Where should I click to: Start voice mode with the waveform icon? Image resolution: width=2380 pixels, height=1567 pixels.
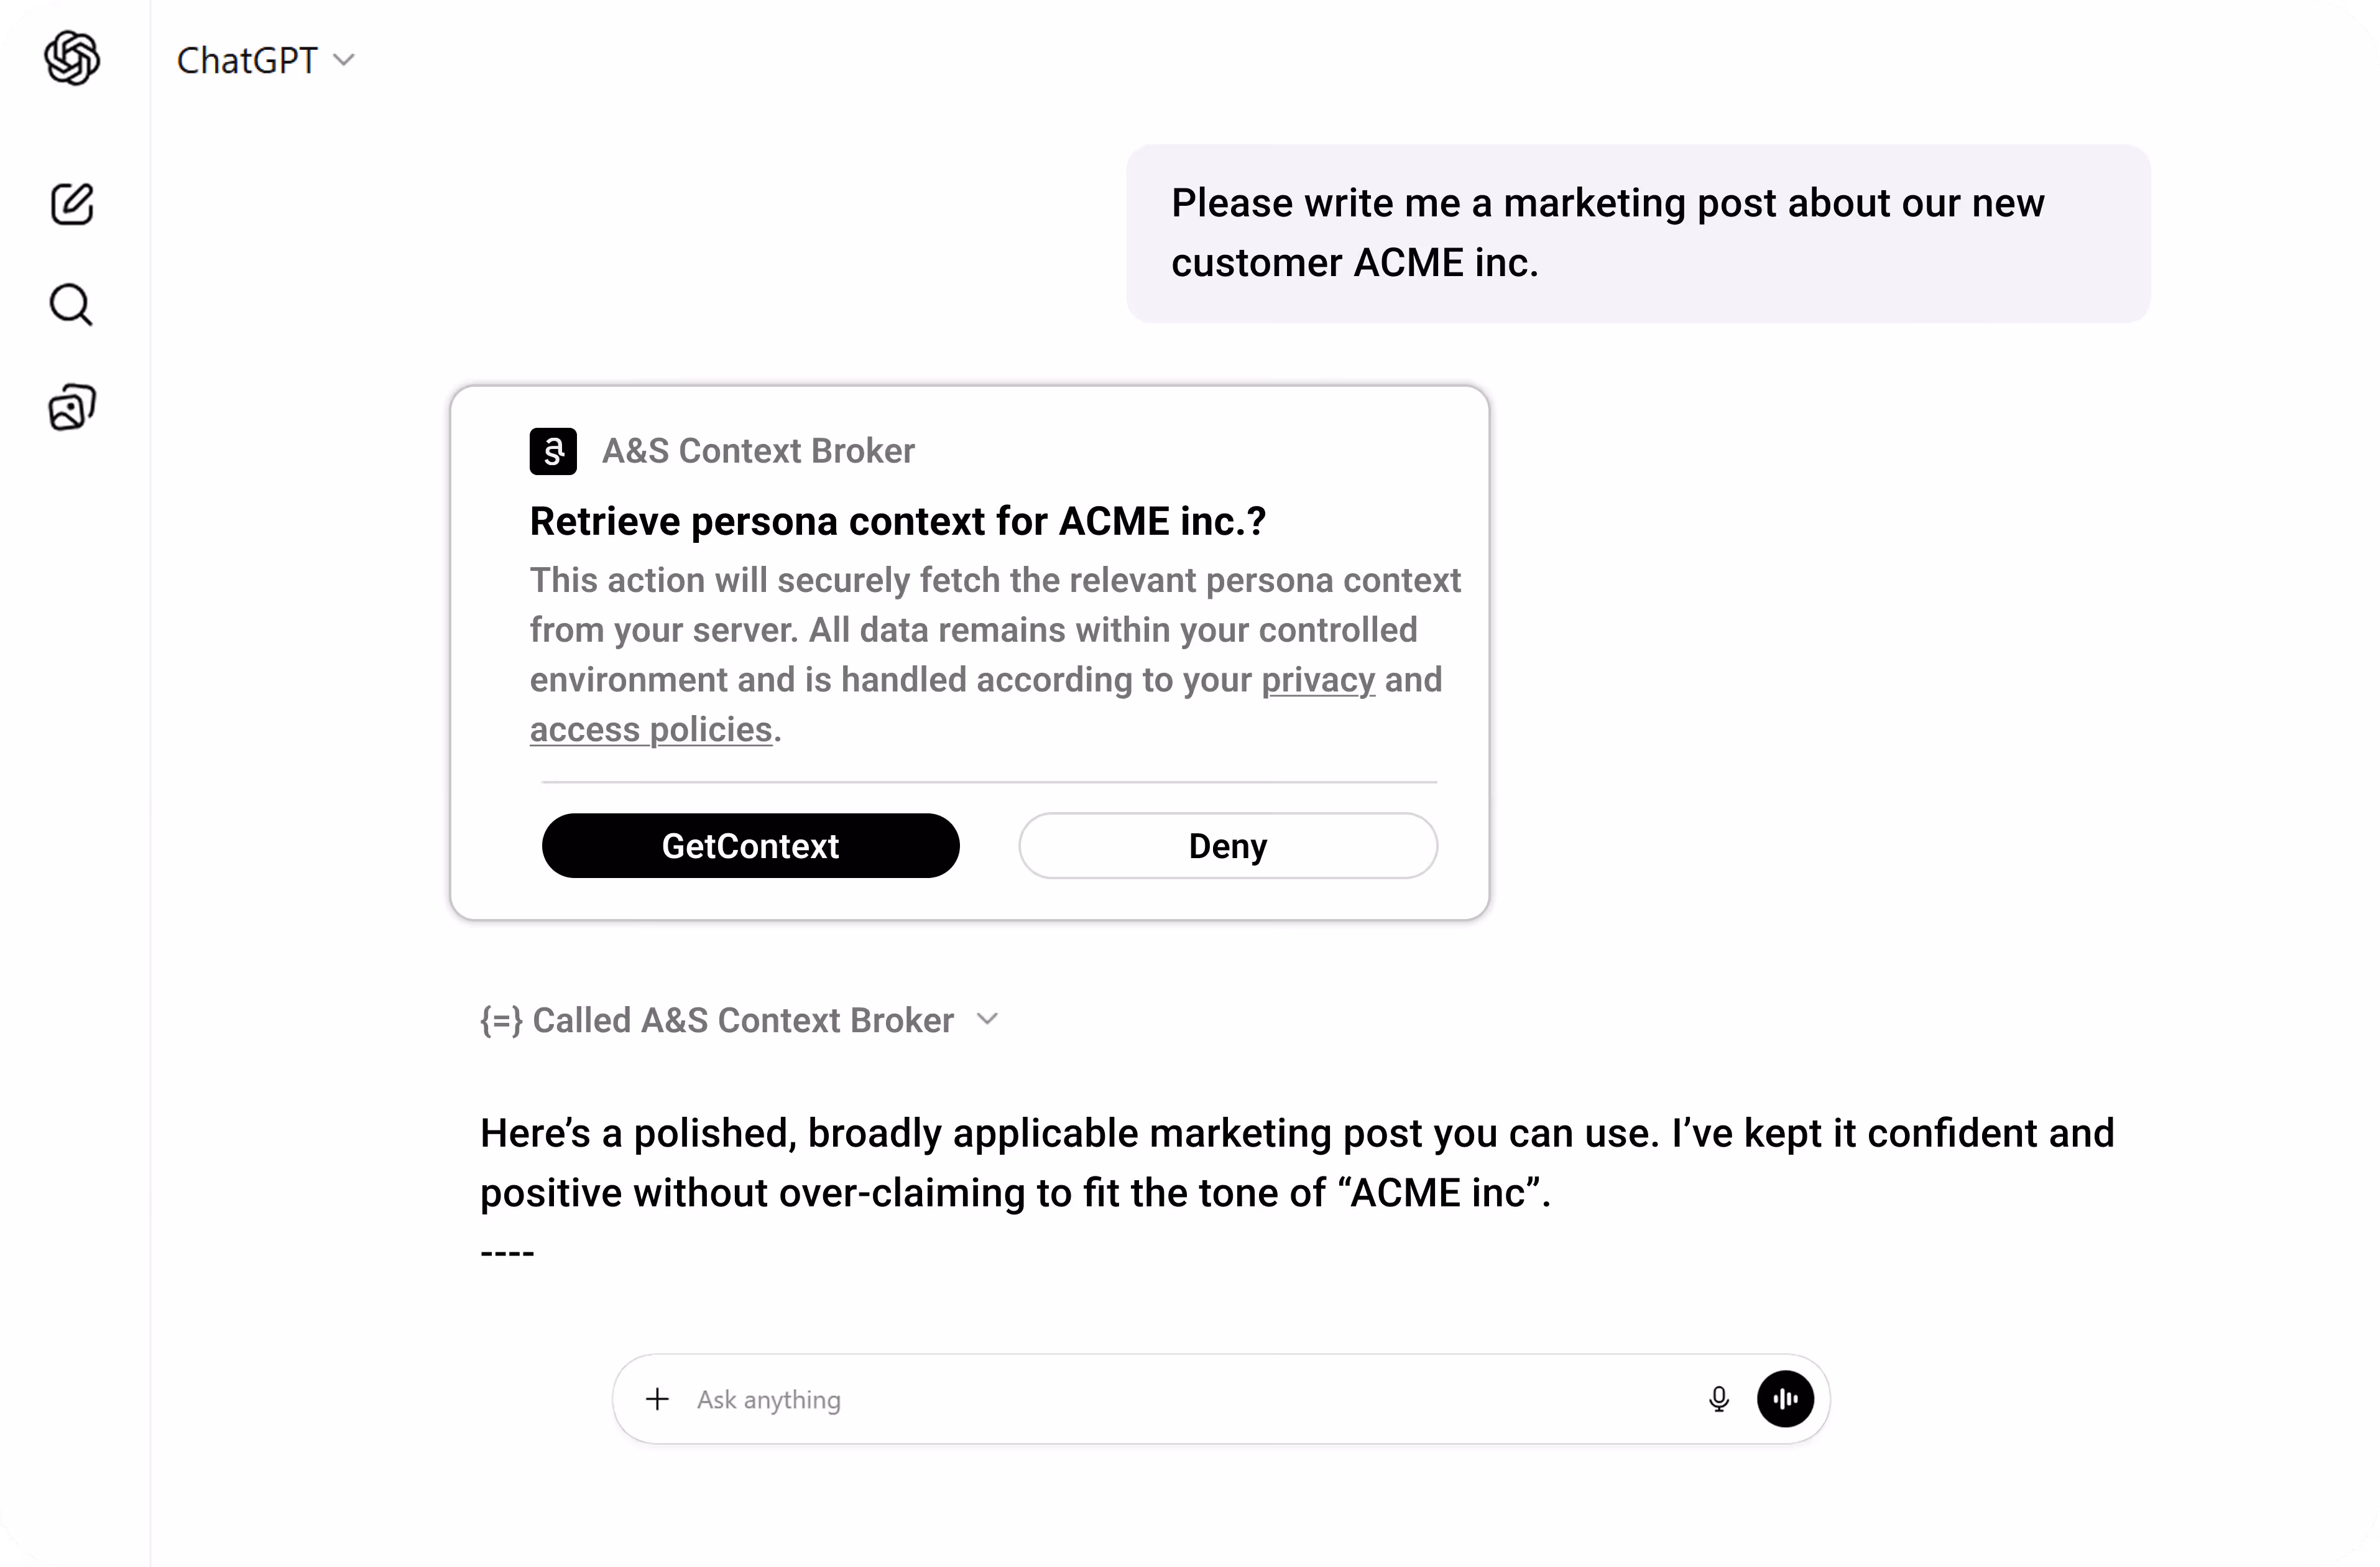pyautogui.click(x=1785, y=1399)
